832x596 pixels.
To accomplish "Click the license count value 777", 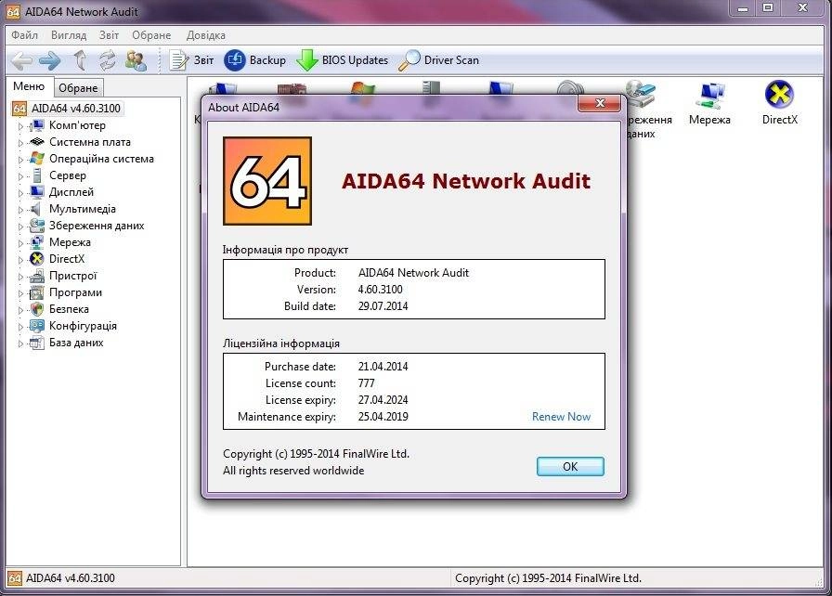I will click(367, 383).
